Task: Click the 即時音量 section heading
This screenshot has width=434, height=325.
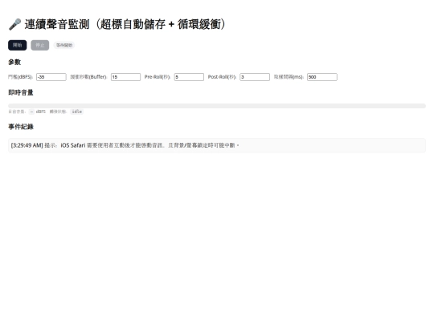Action: pos(21,92)
